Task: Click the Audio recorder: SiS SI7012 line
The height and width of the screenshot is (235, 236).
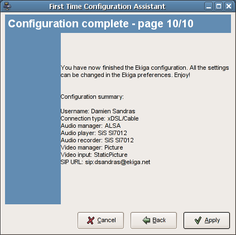Action: tap(97, 140)
